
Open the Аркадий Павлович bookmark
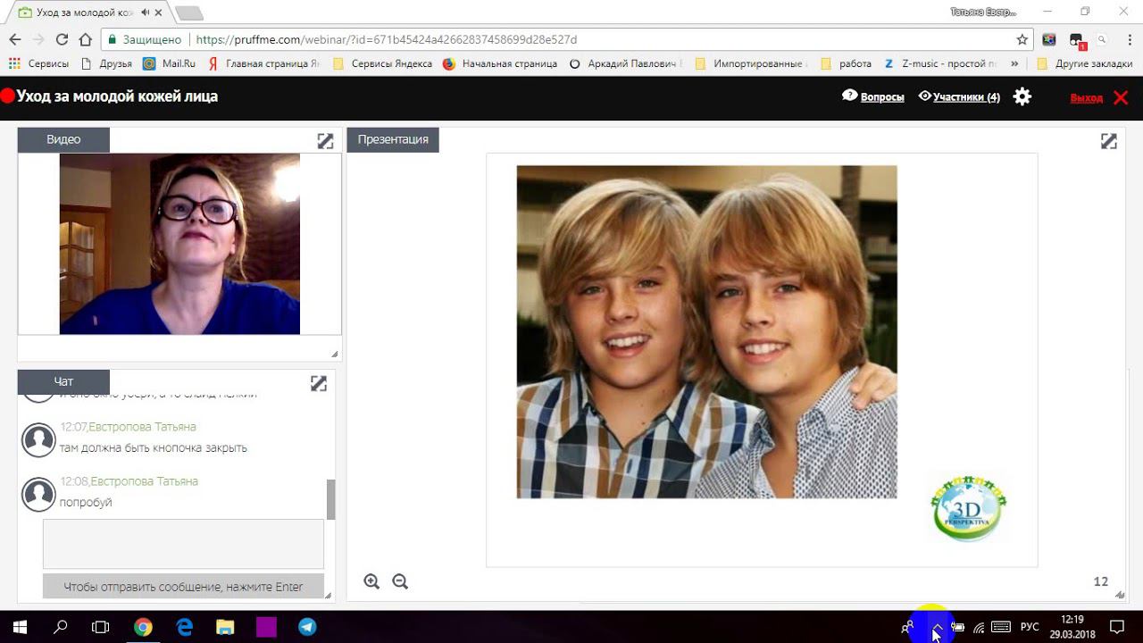coord(625,63)
